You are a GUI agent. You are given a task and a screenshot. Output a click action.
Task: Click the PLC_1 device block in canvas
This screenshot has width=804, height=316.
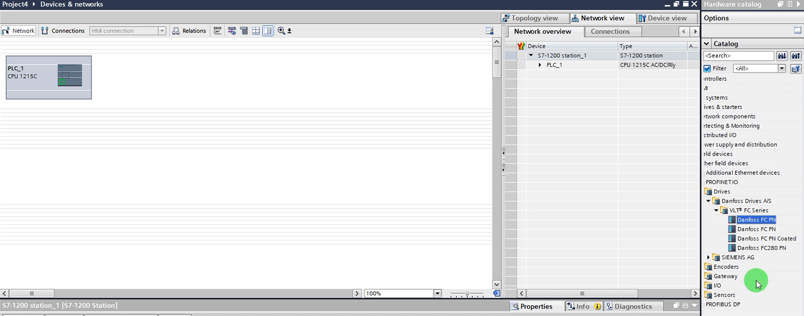click(48, 77)
